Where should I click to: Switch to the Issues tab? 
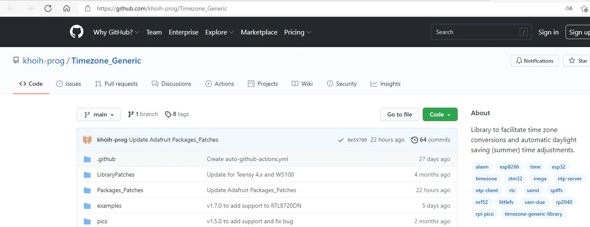coord(69,84)
